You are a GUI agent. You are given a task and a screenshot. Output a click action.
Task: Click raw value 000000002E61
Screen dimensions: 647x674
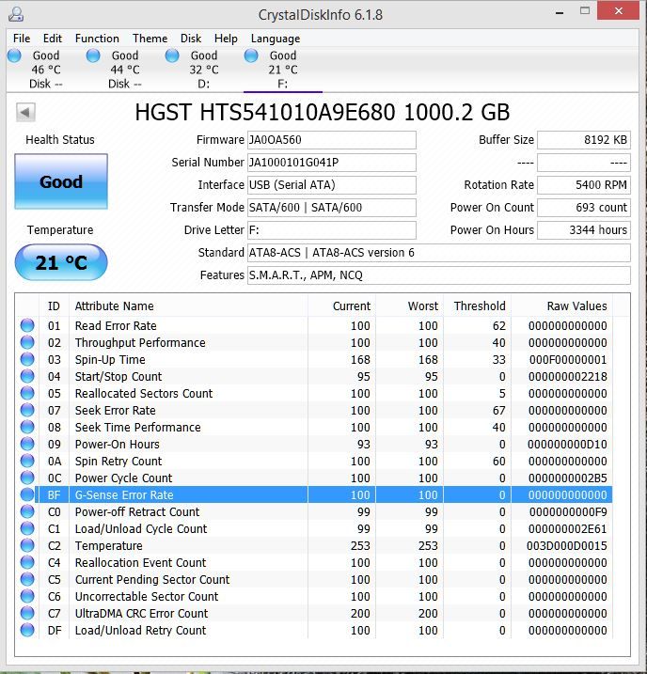(x=567, y=528)
